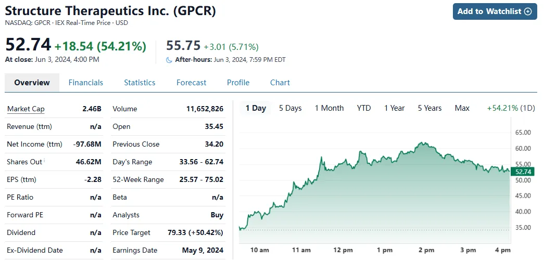Go to the Forecast tab
This screenshot has width=544, height=261.
pos(191,83)
